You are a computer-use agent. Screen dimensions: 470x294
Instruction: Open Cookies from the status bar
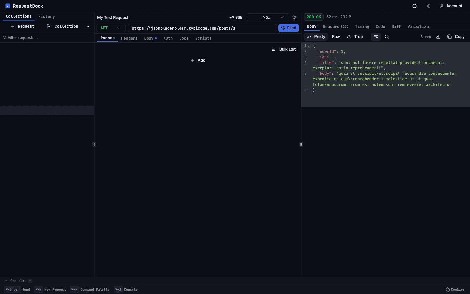pos(455,289)
